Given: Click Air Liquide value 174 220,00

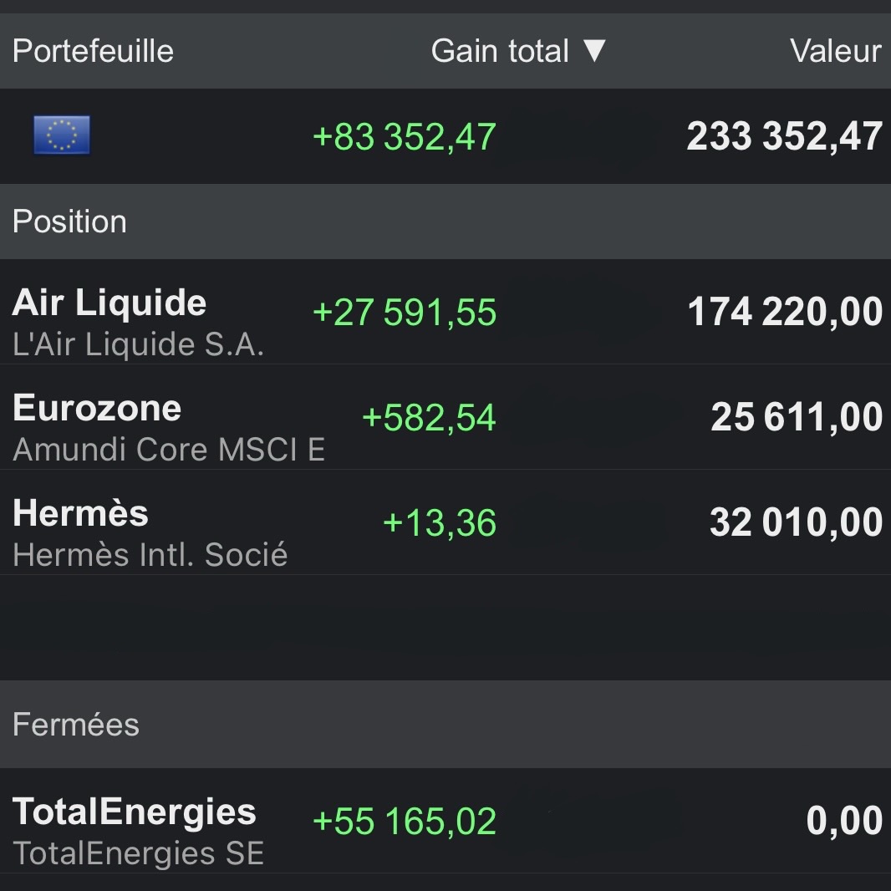Looking at the screenshot, I should [x=786, y=312].
